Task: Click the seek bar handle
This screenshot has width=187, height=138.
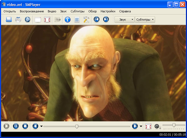Action: point(77,126)
